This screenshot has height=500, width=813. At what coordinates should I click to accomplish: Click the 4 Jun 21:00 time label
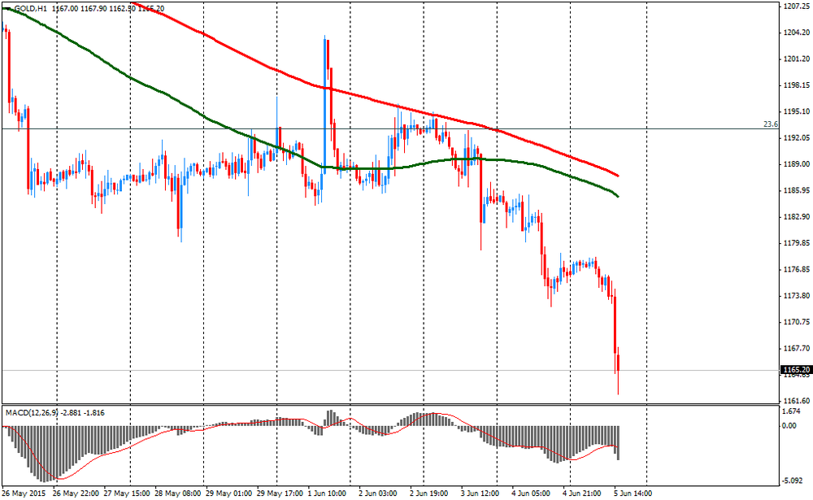click(x=582, y=493)
